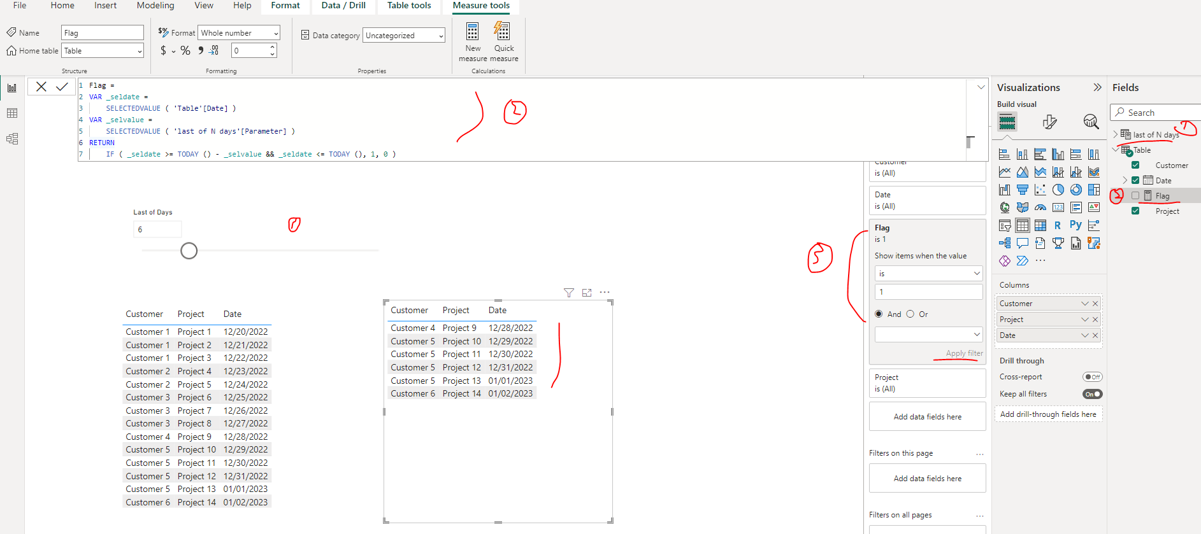
Task: Click the Last of Days slider handle
Action: (x=189, y=251)
